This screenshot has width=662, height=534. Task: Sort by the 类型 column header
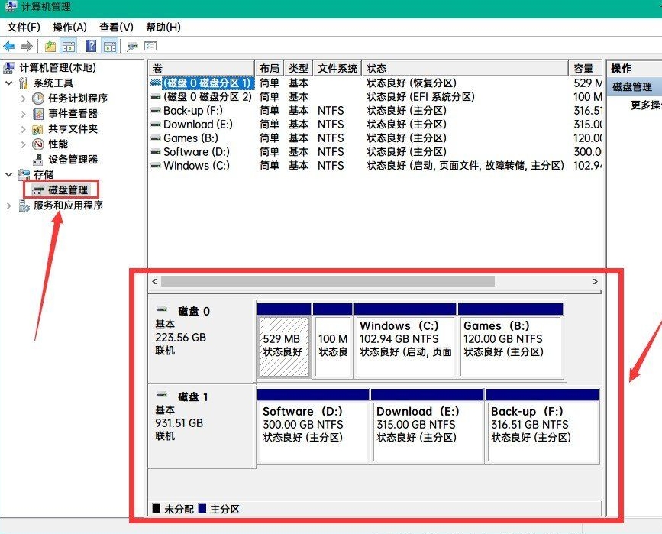pyautogui.click(x=298, y=68)
